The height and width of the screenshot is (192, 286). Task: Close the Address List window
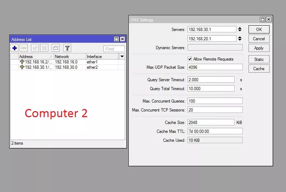click(123, 39)
